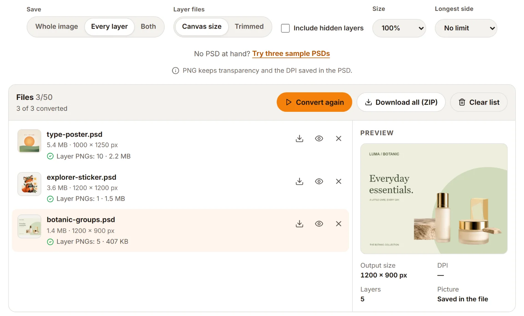This screenshot has width=524, height=316.
Task: Click Convert again button
Action: click(314, 102)
